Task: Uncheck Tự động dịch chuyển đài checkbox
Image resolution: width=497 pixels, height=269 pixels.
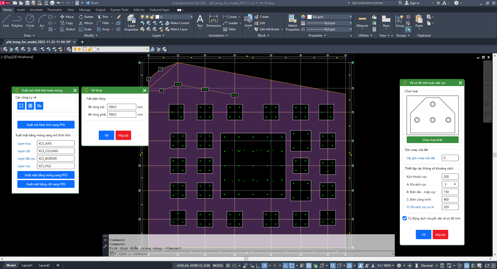Action: click(x=405, y=218)
